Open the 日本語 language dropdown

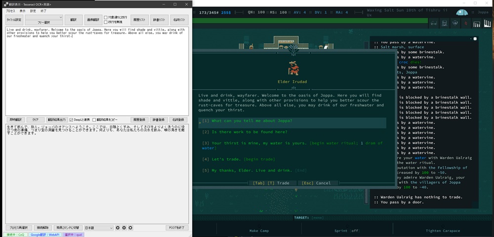[x=99, y=228]
